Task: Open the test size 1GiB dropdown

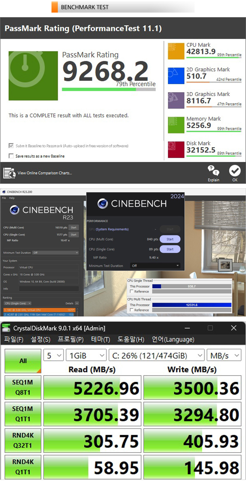Action: (x=86, y=356)
